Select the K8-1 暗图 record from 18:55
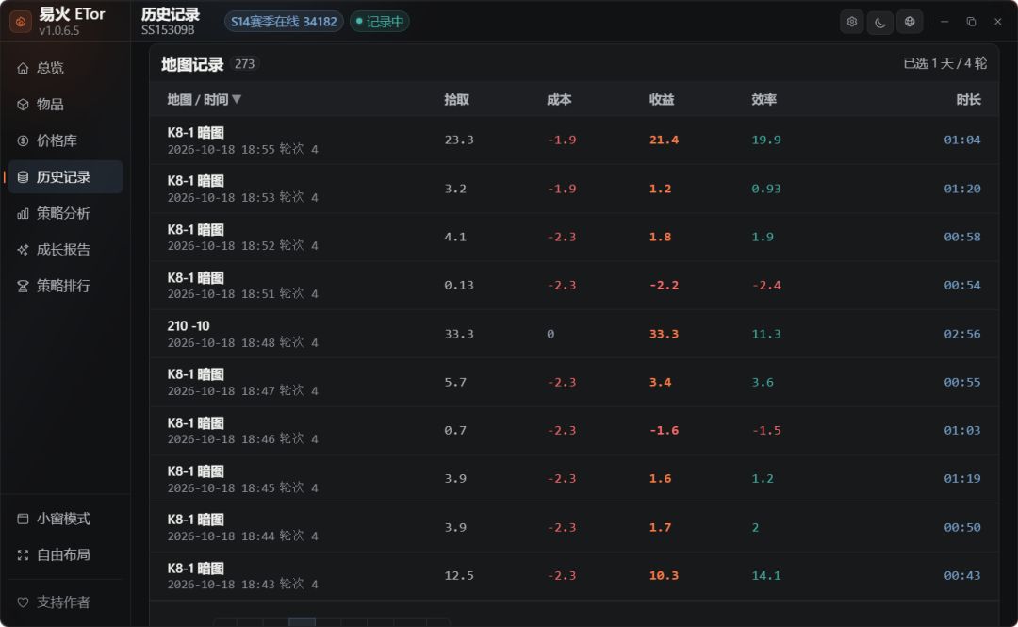The image size is (1018, 627). point(574,140)
